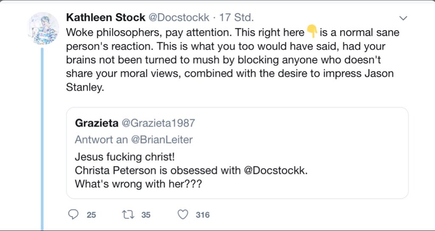The height and width of the screenshot is (231, 435).
Task: Like the tweet with the heart icon
Action: pyautogui.click(x=183, y=215)
